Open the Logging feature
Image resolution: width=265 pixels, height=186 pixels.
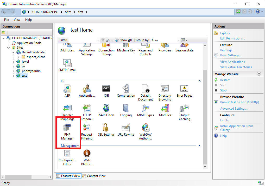(126, 110)
